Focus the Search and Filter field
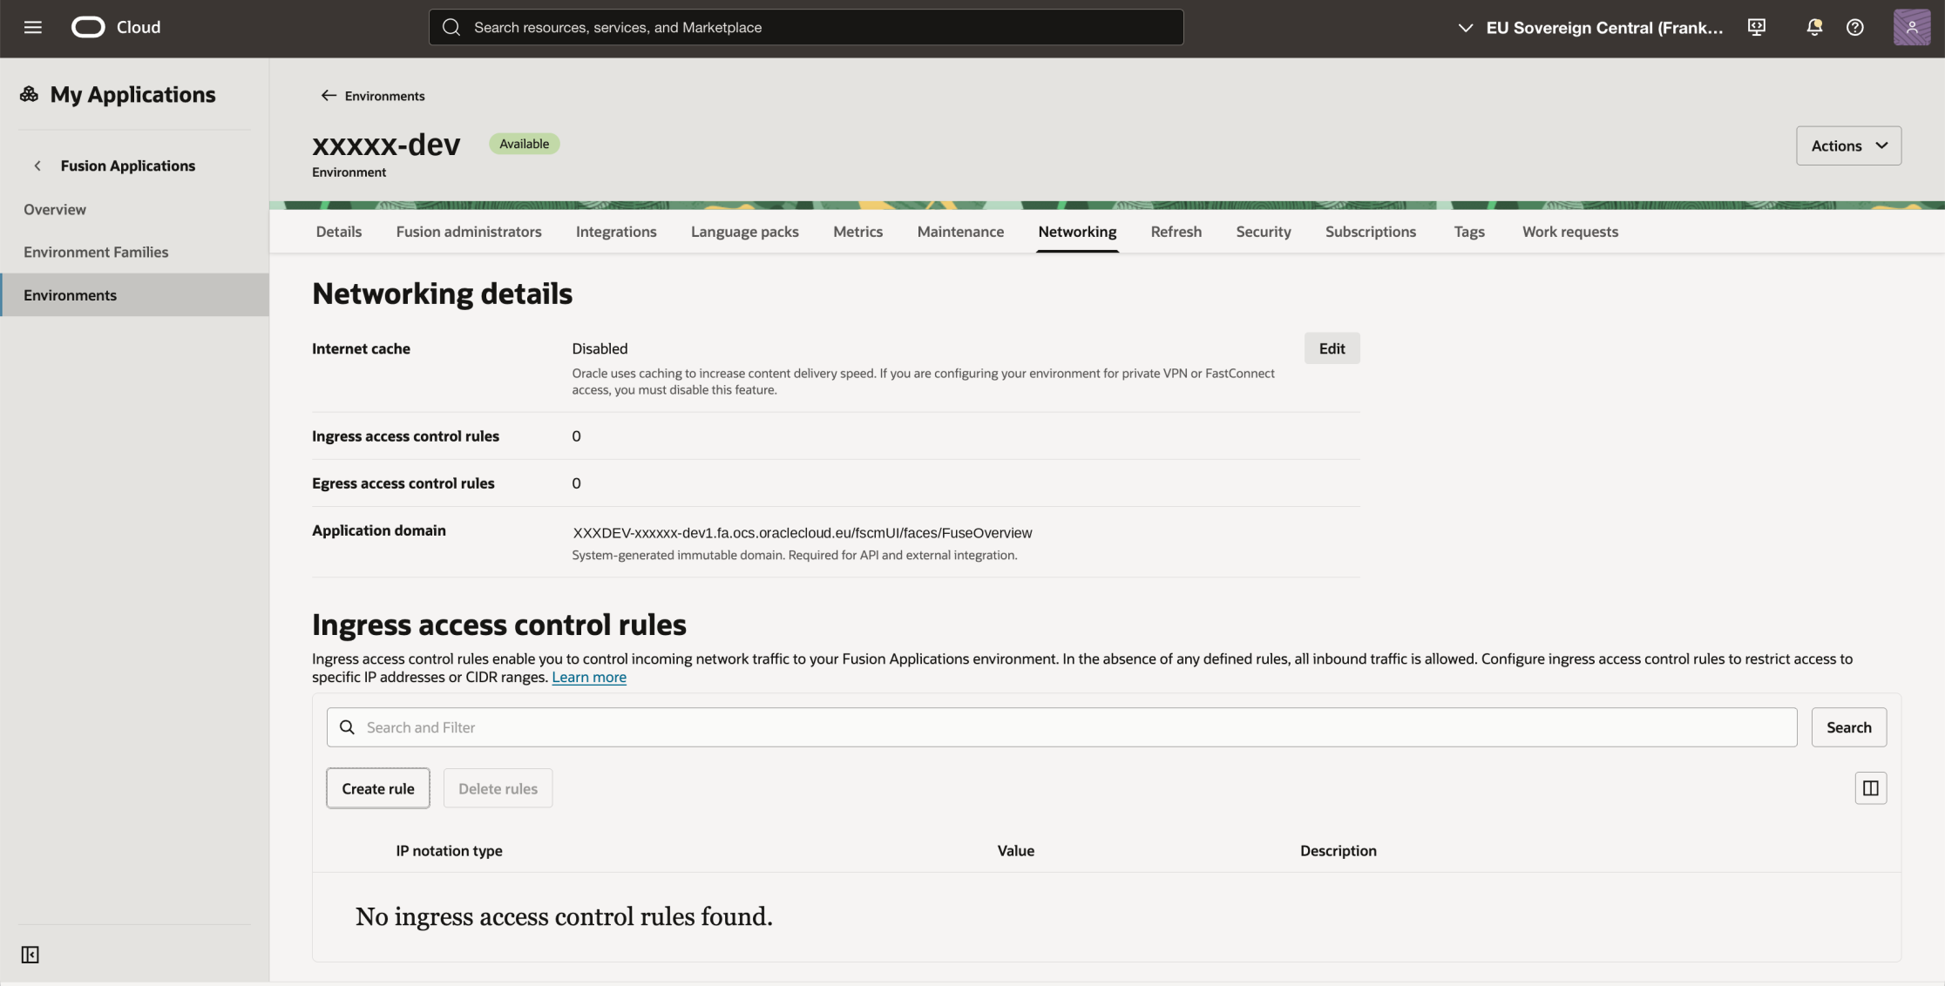This screenshot has height=986, width=1945. pyautogui.click(x=1061, y=727)
